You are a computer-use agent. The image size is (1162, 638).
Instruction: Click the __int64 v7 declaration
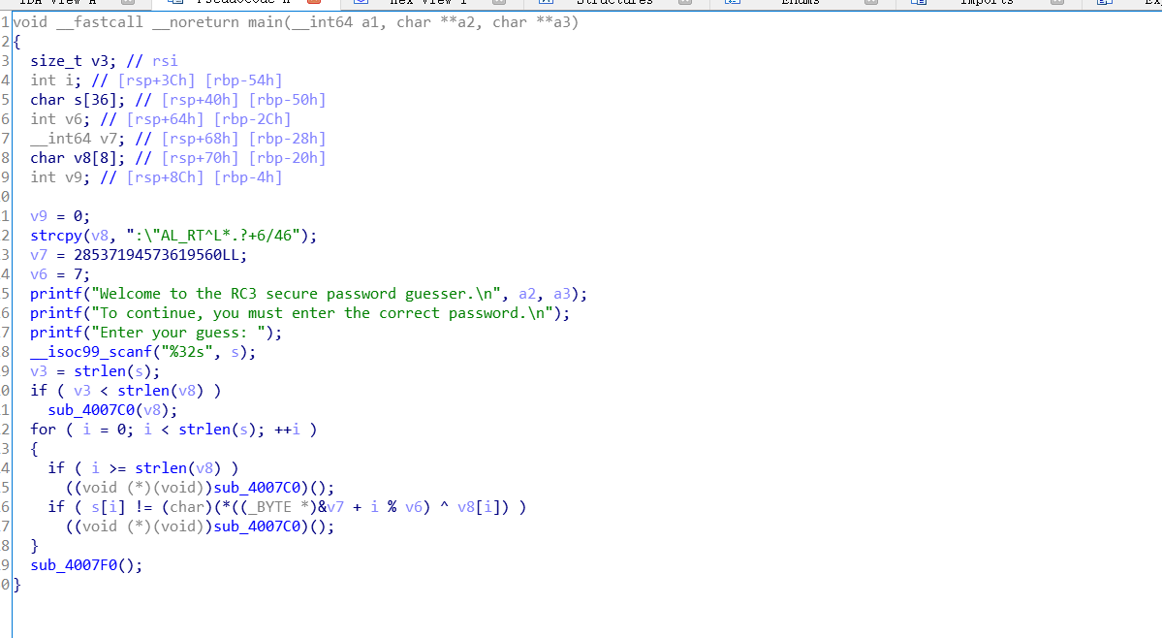click(78, 138)
